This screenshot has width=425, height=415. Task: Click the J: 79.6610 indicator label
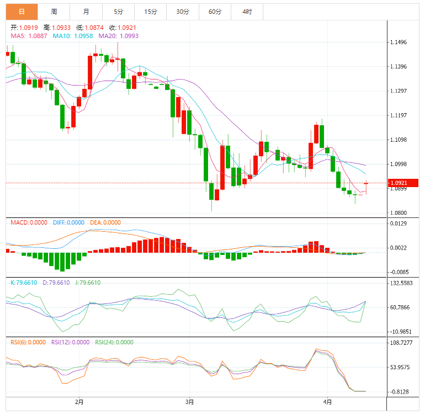tap(88, 283)
